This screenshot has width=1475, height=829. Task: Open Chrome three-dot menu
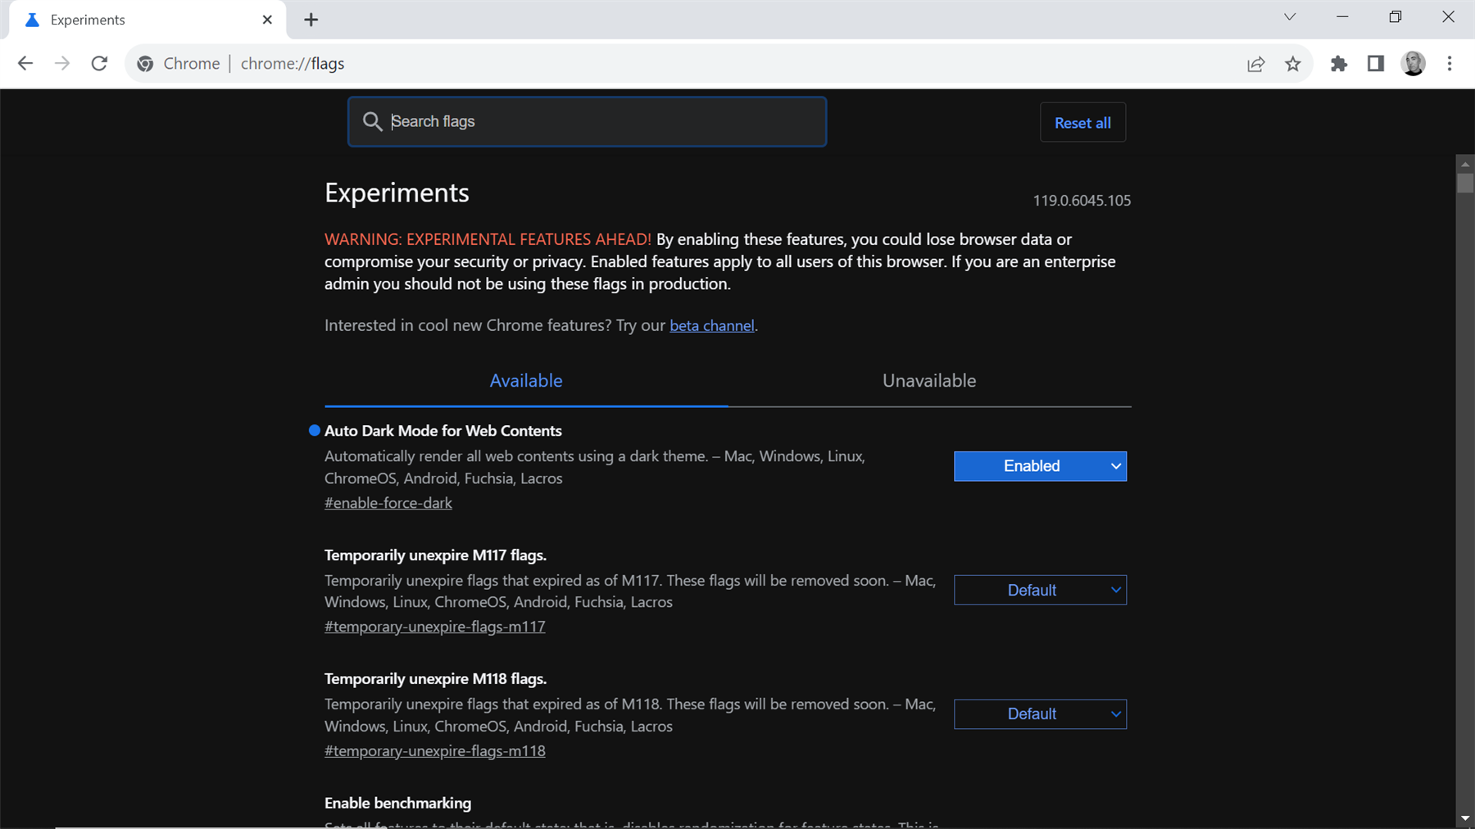[1450, 64]
